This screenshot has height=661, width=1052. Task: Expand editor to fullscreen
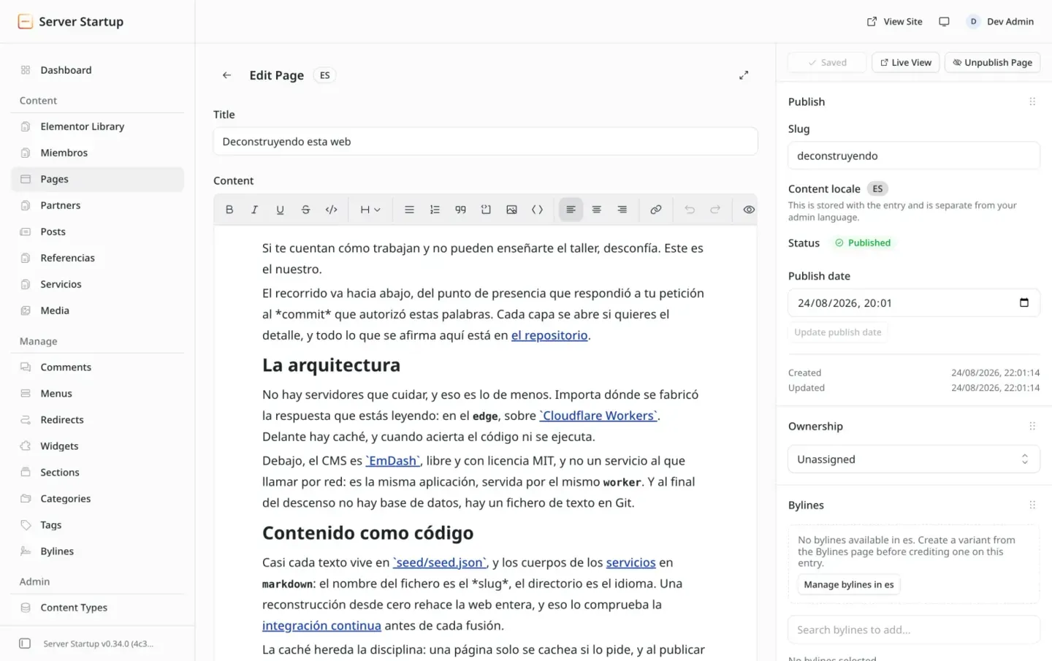[744, 75]
